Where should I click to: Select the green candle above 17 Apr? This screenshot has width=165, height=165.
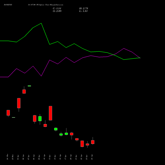(66, 134)
